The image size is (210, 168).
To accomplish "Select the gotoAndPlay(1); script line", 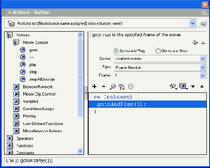I will (x=147, y=104).
